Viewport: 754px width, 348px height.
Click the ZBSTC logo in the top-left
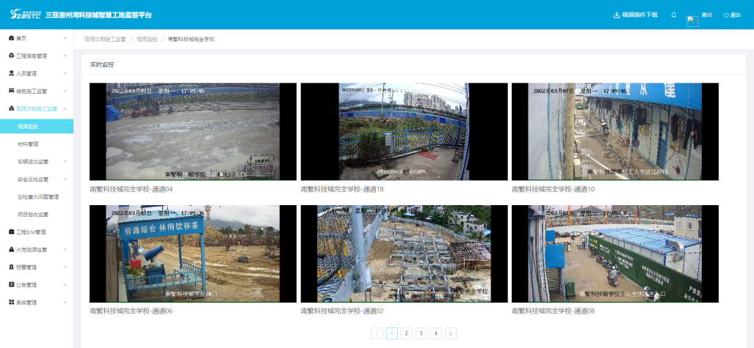point(23,15)
